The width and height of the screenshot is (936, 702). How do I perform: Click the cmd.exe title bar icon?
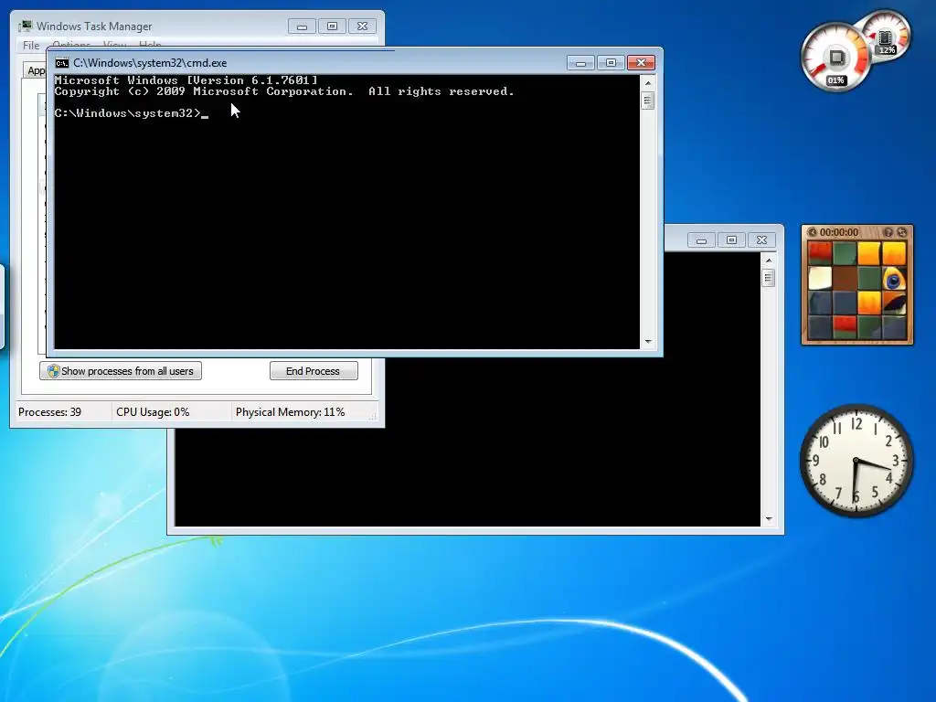click(61, 63)
